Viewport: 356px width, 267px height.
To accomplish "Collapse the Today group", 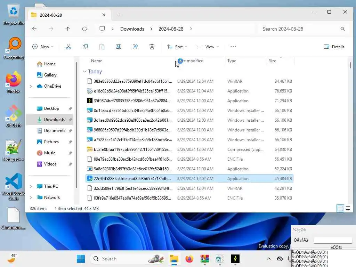I will (x=84, y=72).
